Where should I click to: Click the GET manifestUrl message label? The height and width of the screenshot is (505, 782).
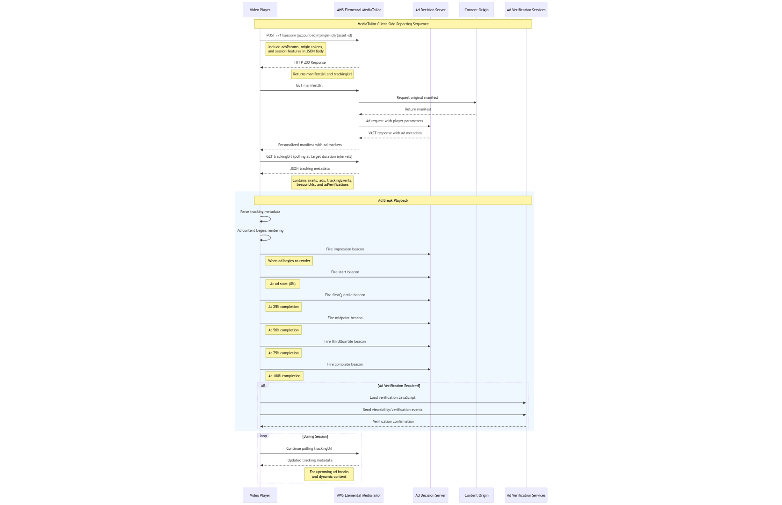[x=309, y=85]
